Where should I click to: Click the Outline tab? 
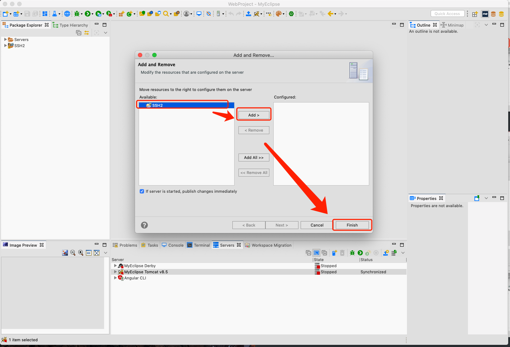423,25
